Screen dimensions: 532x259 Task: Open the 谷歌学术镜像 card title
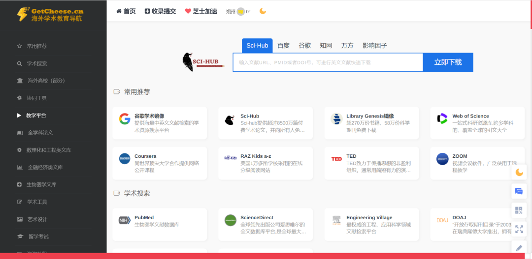pos(149,116)
